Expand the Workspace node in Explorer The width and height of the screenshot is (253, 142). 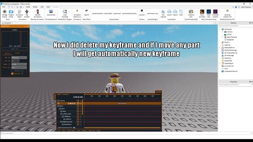[220, 29]
